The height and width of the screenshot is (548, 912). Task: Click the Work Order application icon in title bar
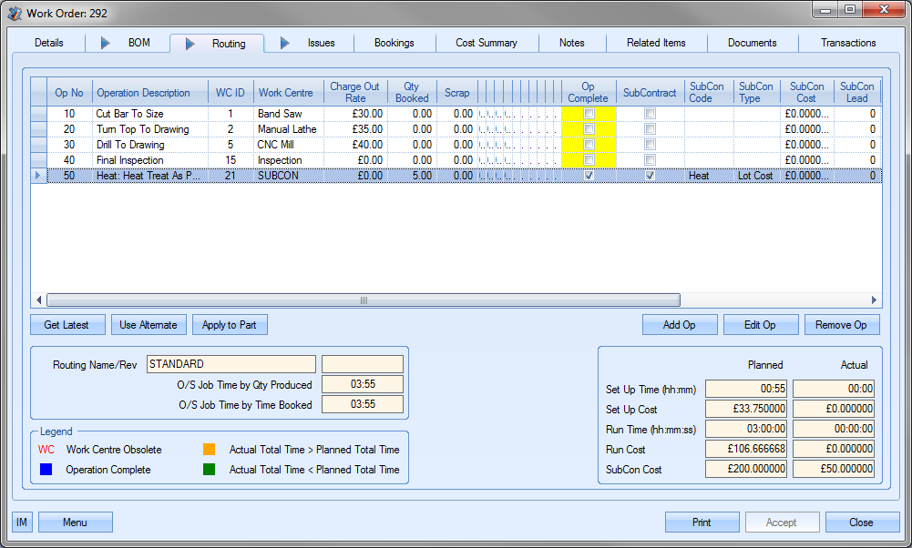(14, 14)
